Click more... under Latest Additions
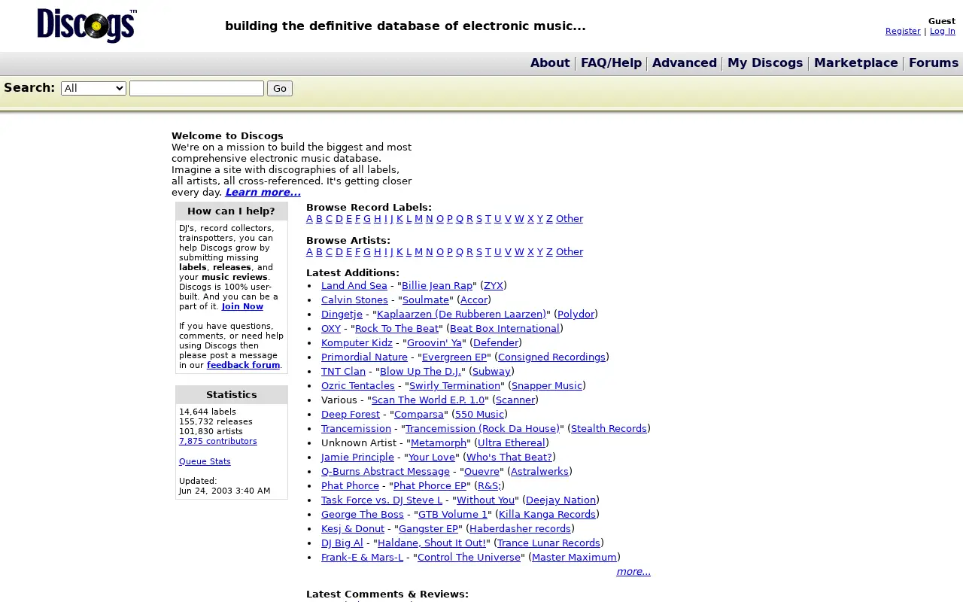The width and height of the screenshot is (963, 602). (633, 572)
